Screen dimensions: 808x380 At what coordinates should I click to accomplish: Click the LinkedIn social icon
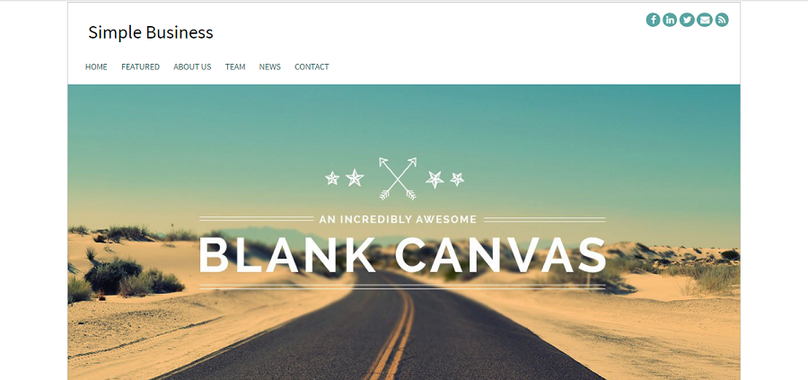click(670, 20)
